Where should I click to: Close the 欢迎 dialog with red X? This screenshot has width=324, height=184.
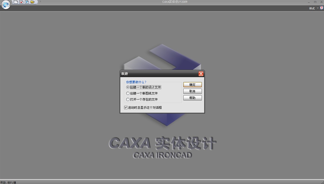click(x=201, y=74)
